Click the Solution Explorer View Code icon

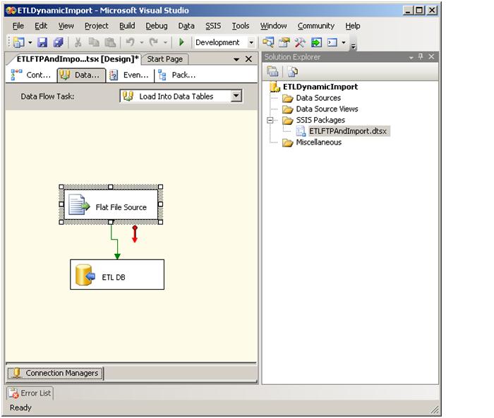tap(293, 72)
